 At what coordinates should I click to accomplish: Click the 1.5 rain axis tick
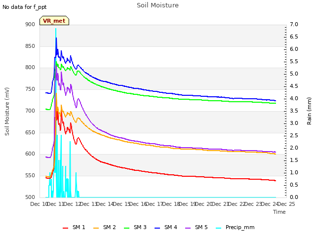[294, 160]
